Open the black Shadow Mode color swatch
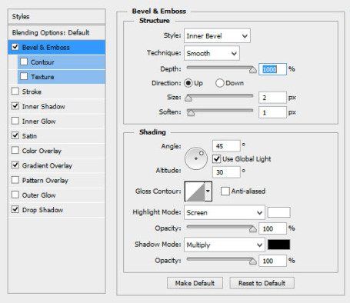Image resolution: width=350 pixels, height=303 pixels. (x=278, y=245)
